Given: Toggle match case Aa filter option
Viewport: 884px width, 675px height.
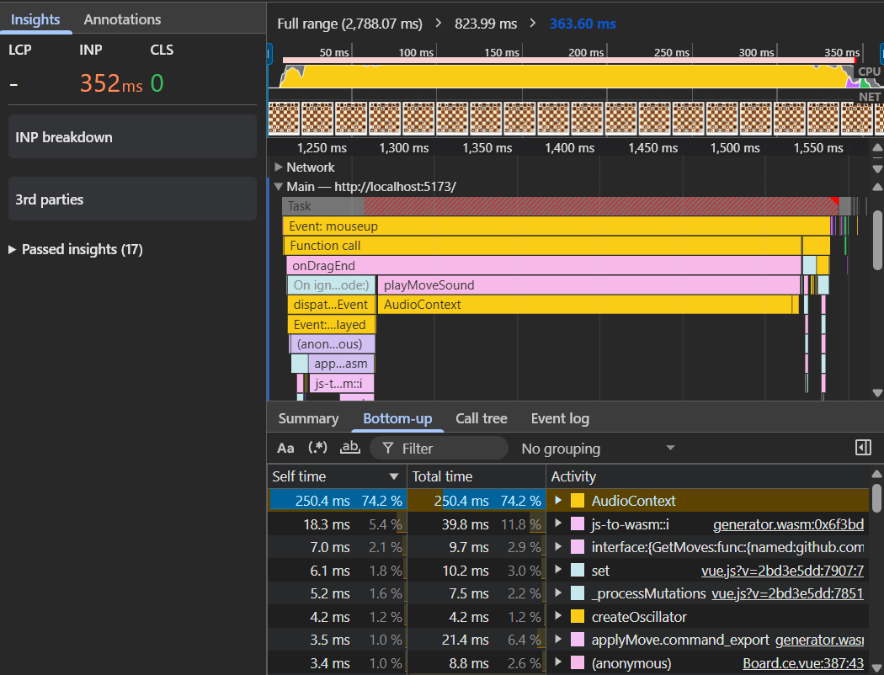Looking at the screenshot, I should [285, 449].
